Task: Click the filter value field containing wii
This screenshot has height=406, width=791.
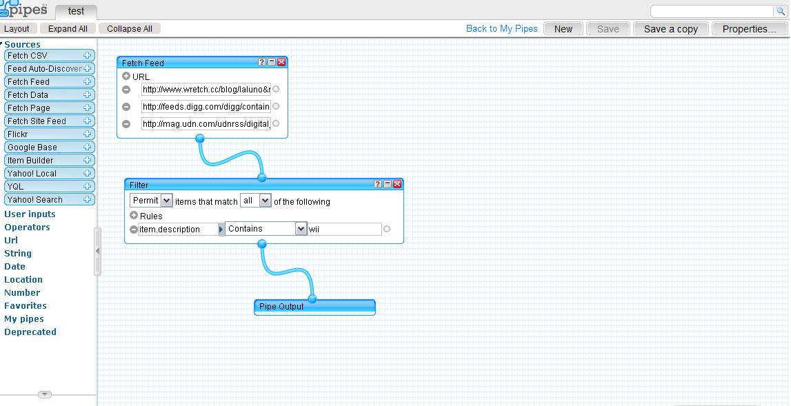Action: (345, 229)
